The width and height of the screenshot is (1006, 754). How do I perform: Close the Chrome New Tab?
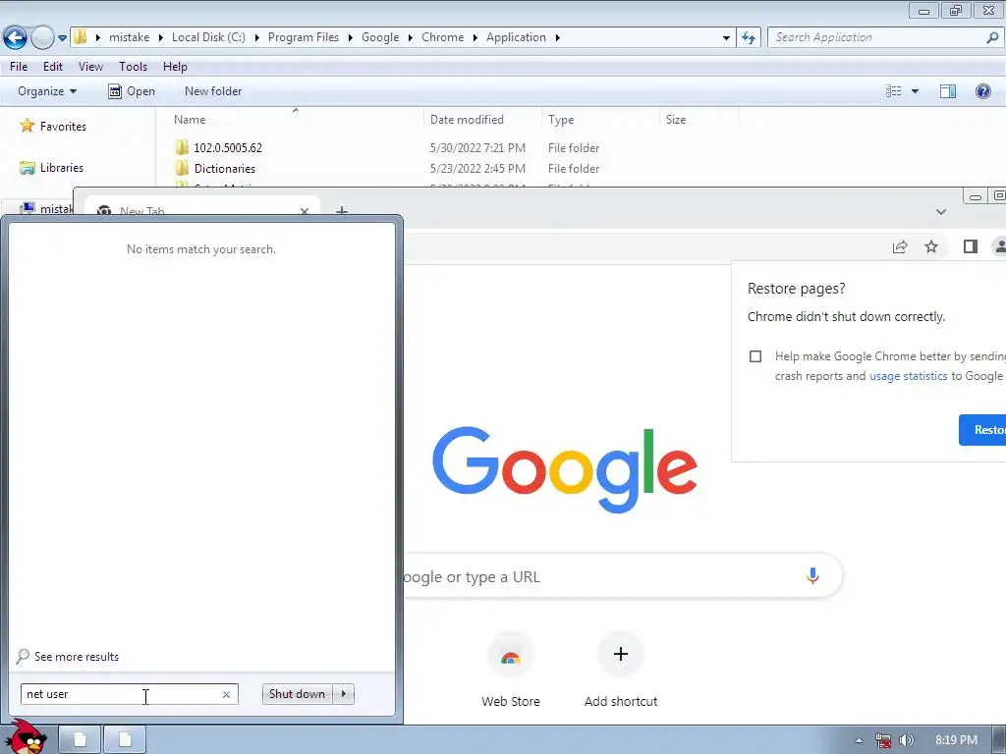click(x=305, y=212)
